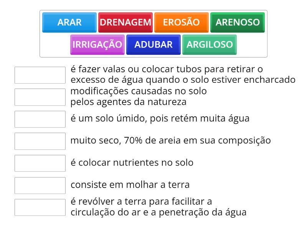Choose the green ARENOSO tile
Image resolution: width=307 pixels, height=230 pixels.
point(238,22)
